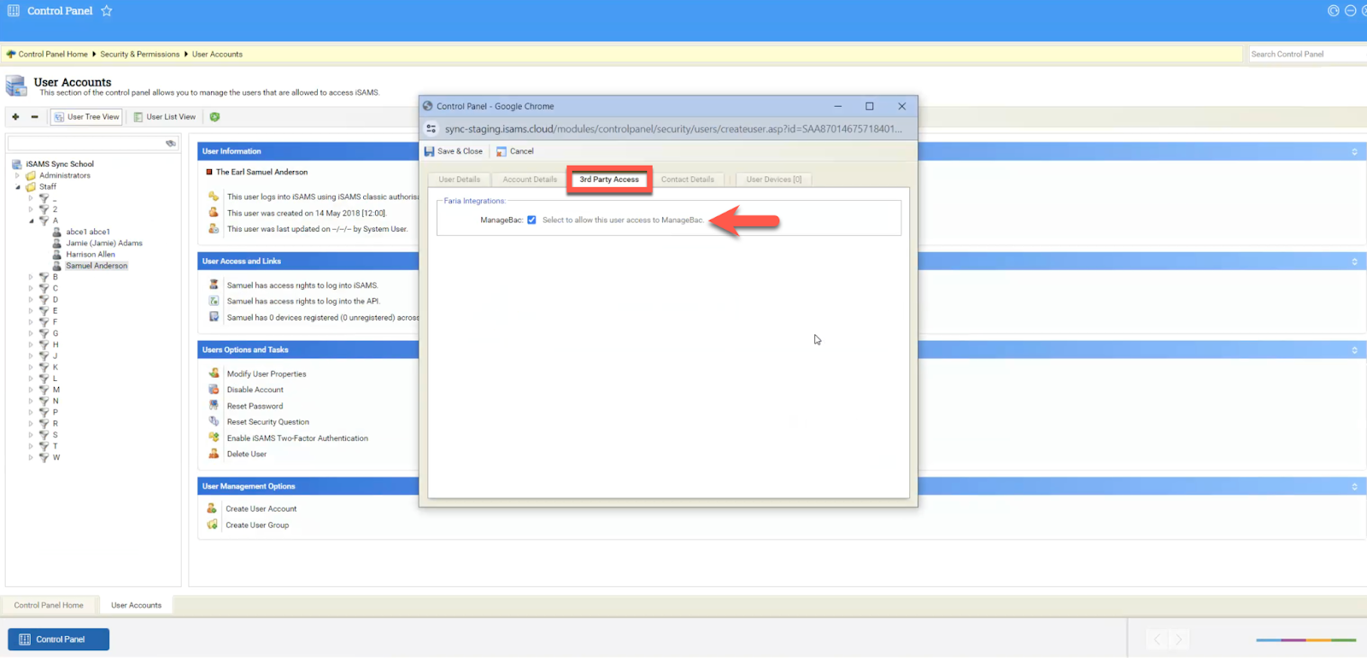Click the Cancel button in dialog
Viewport: 1367px width, 658px height.
[515, 151]
